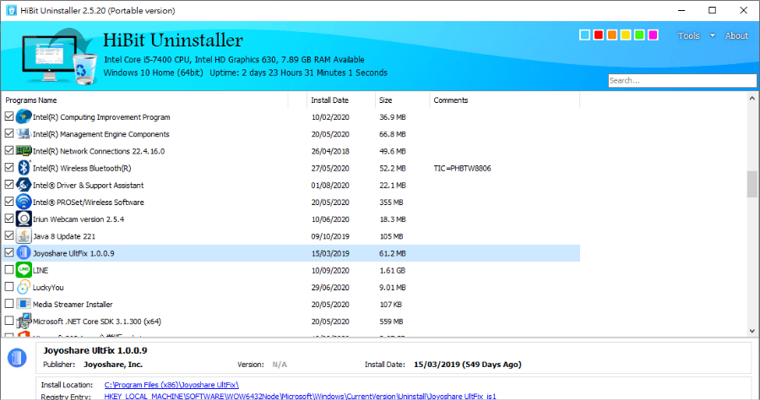Uncheck Java 8 Update 221 checkbox
The height and width of the screenshot is (400, 760).
coord(9,235)
